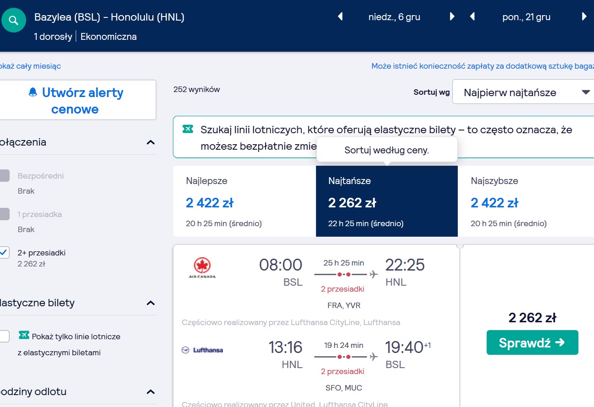Image resolution: width=594 pixels, height=407 pixels.
Task: Click the Sprawdź button for 2 262 zł
Action: pyautogui.click(x=533, y=342)
